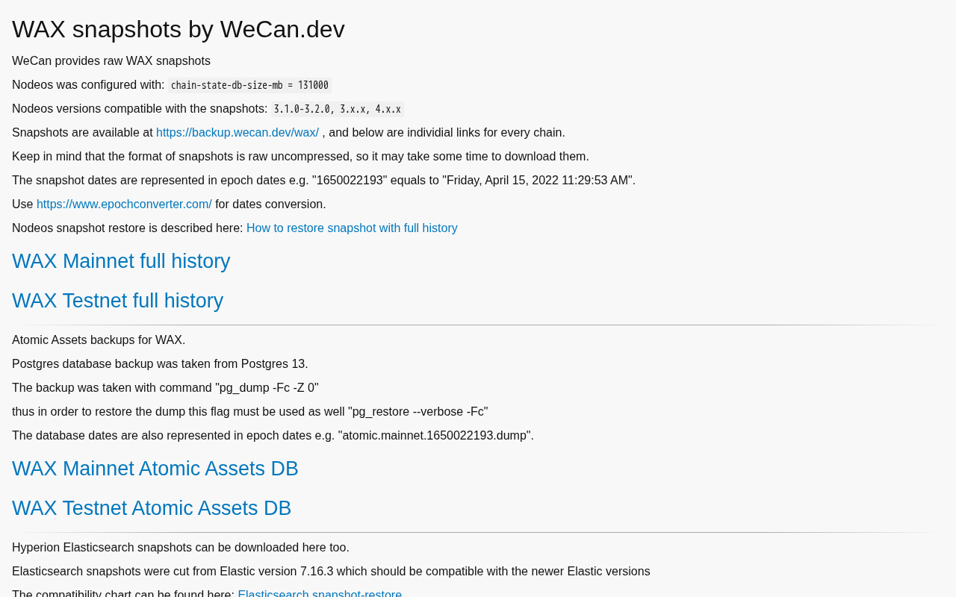Click the Postgres 13 backup sentence
The image size is (956, 597).
160,364
